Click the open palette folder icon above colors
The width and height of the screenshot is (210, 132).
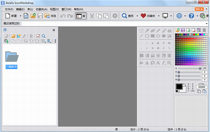(x=178, y=30)
